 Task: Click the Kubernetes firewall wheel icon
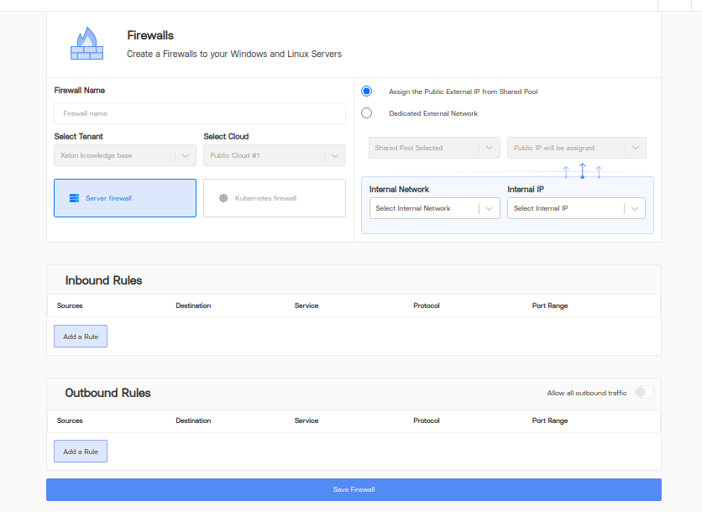(x=223, y=198)
